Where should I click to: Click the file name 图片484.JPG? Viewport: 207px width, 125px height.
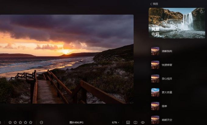pyautogui.click(x=76, y=122)
